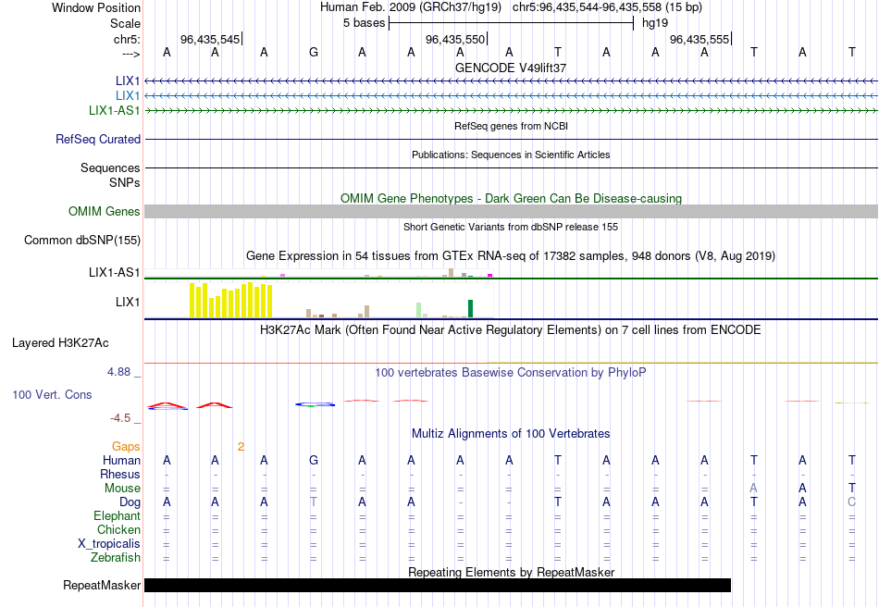Click the GENCODE V49lift37 track title

point(511,68)
